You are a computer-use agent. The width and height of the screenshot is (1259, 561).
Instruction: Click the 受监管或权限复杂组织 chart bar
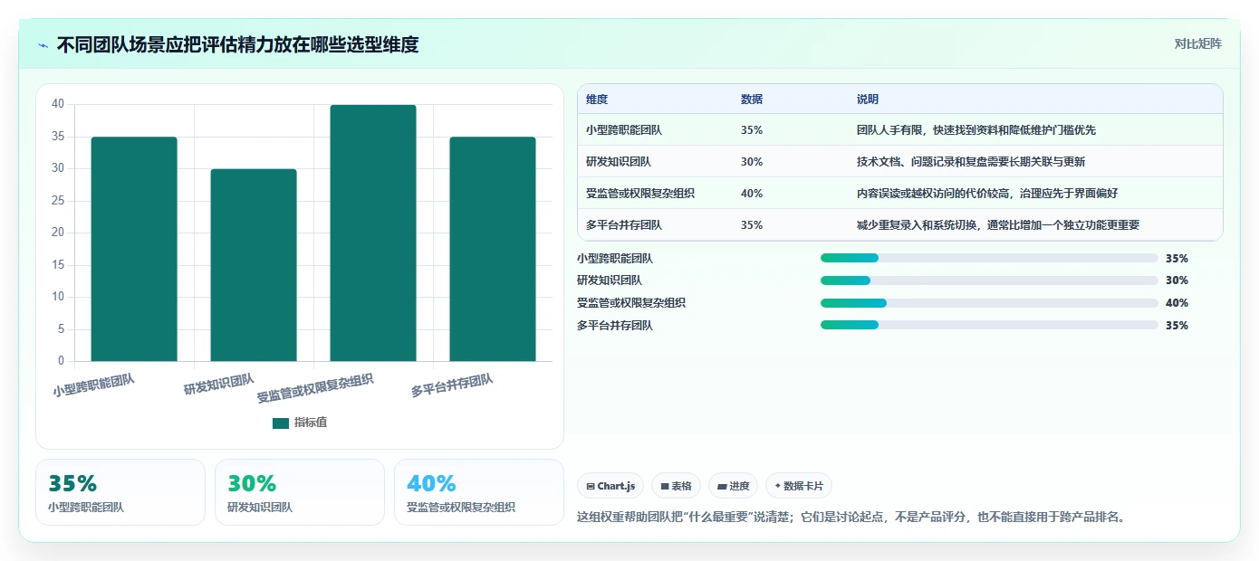(x=373, y=233)
